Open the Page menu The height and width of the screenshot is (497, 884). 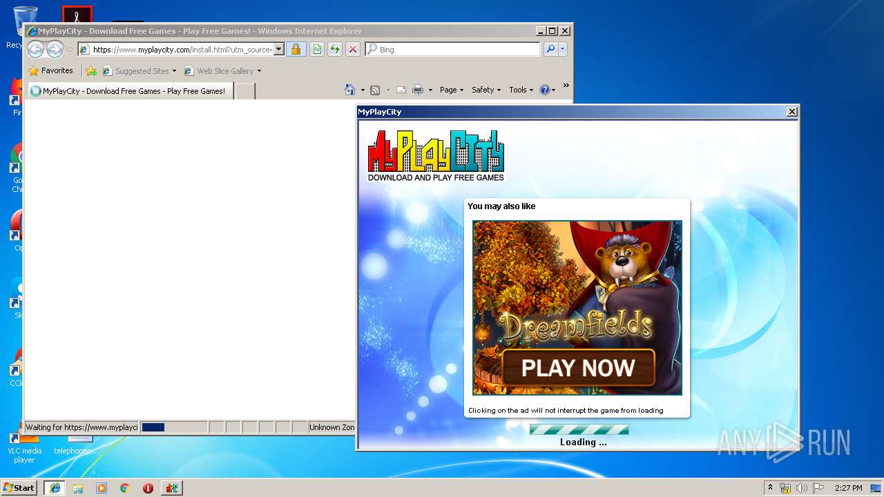452,90
